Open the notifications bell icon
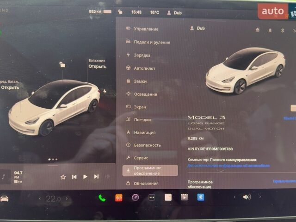This screenshot has width=296, height=222. (270, 30)
